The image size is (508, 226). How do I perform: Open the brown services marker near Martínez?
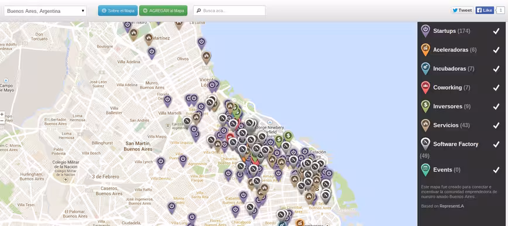(x=149, y=39)
